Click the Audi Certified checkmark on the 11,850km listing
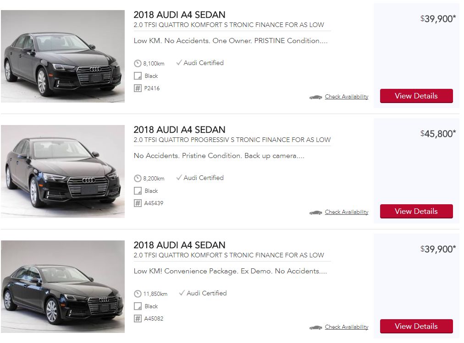This screenshot has height=343, width=464. coord(182,293)
